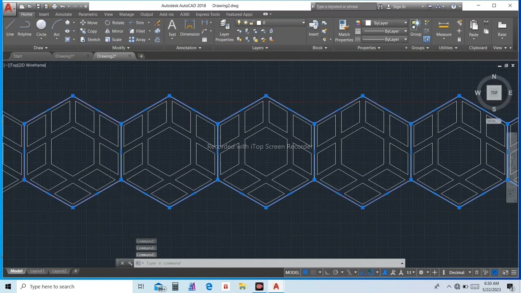The width and height of the screenshot is (521, 293).
Task: Open the Decimal units dropdown
Action: pyautogui.click(x=459, y=272)
